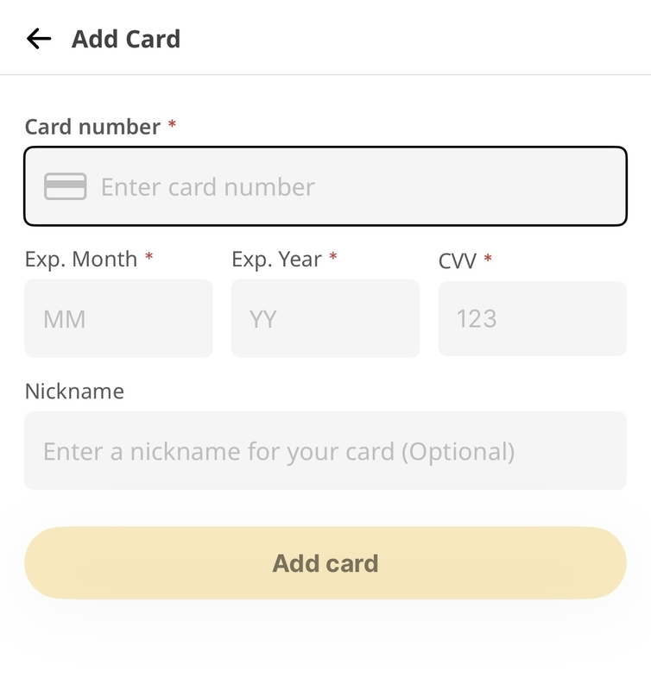Click the credit card icon in card number field
Image resolution: width=651 pixels, height=690 pixels.
tap(66, 186)
